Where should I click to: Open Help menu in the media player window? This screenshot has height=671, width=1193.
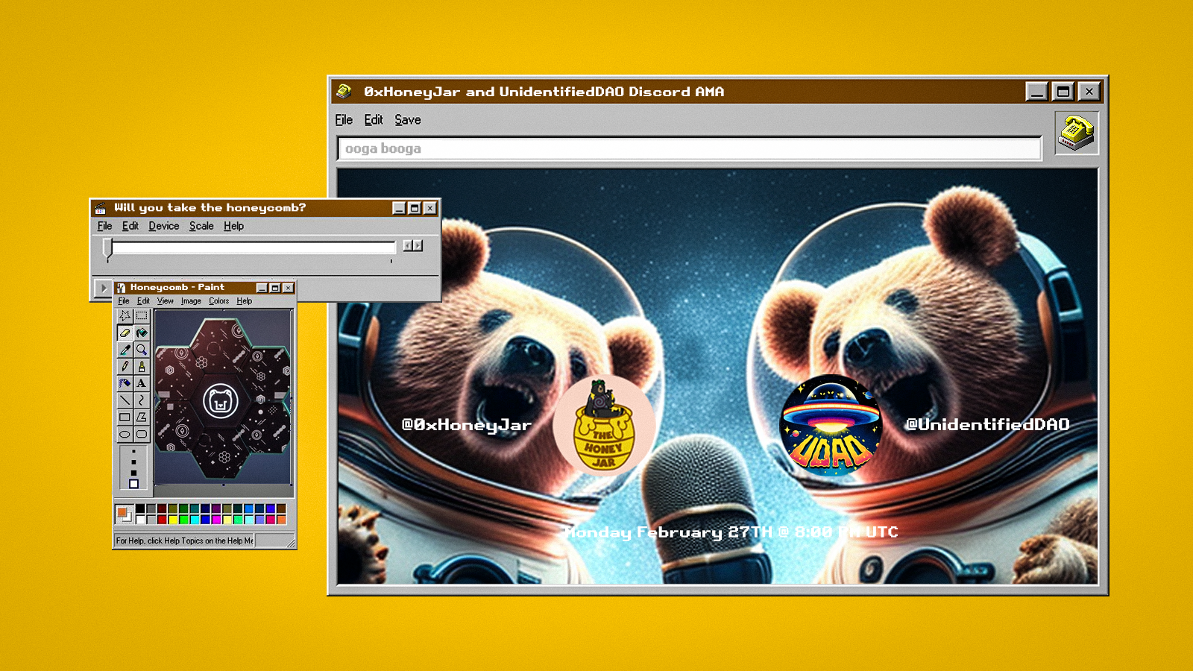(234, 226)
